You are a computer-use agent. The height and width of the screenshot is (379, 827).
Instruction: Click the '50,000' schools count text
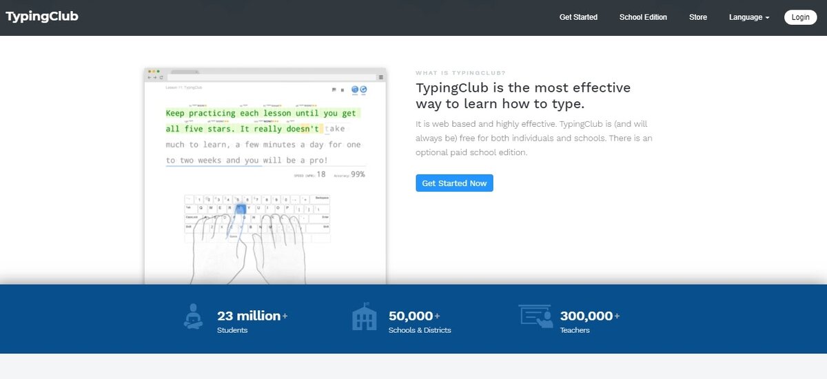click(411, 316)
